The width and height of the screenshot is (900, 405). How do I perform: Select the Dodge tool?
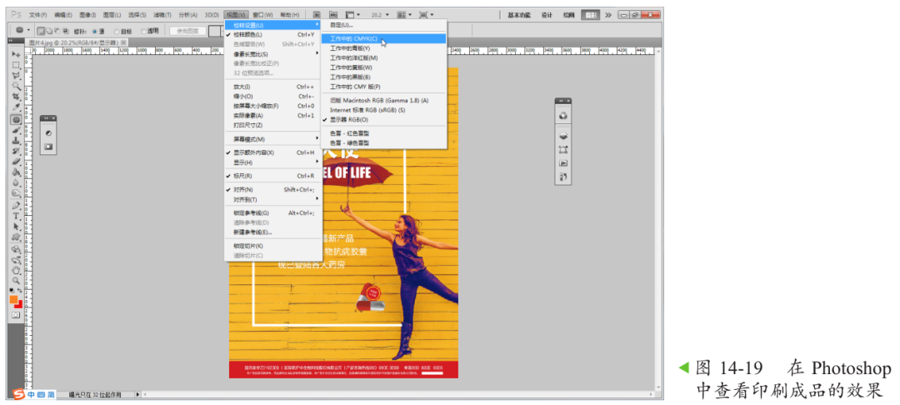[x=16, y=193]
